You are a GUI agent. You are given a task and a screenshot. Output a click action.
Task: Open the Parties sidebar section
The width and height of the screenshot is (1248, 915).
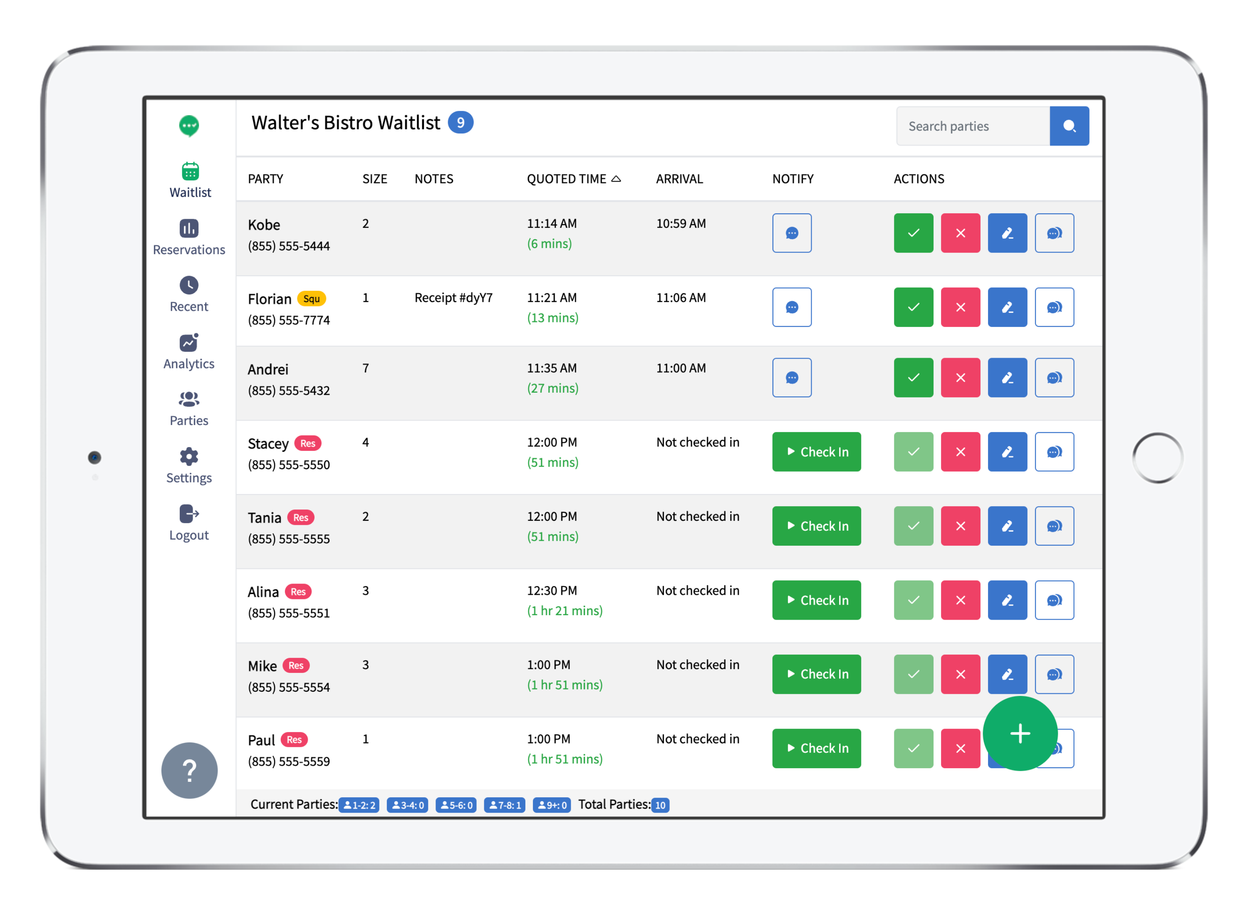pos(189,409)
